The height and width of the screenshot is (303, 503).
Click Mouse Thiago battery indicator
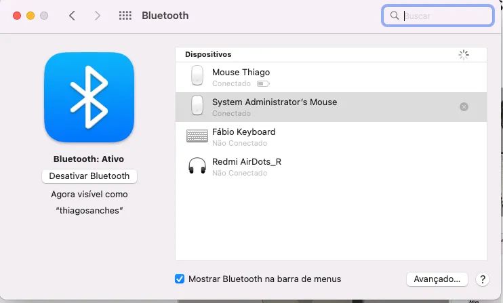(263, 83)
